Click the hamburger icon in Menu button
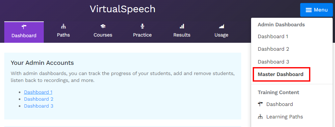Screen dimensions: 335x127 (x=308, y=10)
